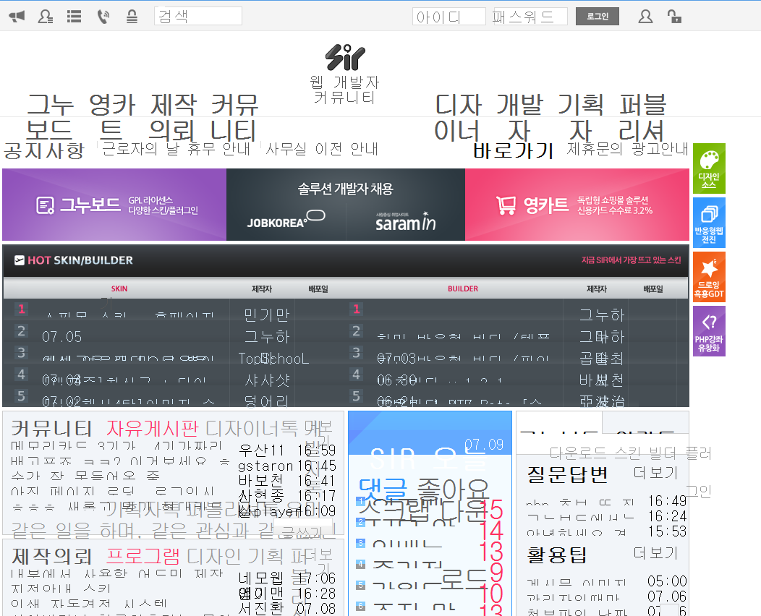The image size is (761, 616).
Task: Open the PHP강좌 유창화 side shortcut
Action: click(709, 331)
